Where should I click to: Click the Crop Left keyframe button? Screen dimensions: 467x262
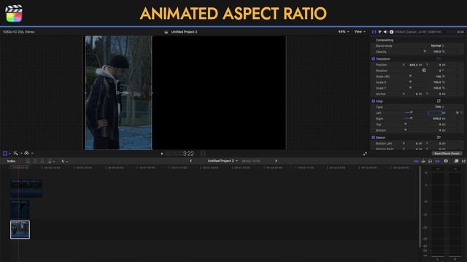[458, 113]
